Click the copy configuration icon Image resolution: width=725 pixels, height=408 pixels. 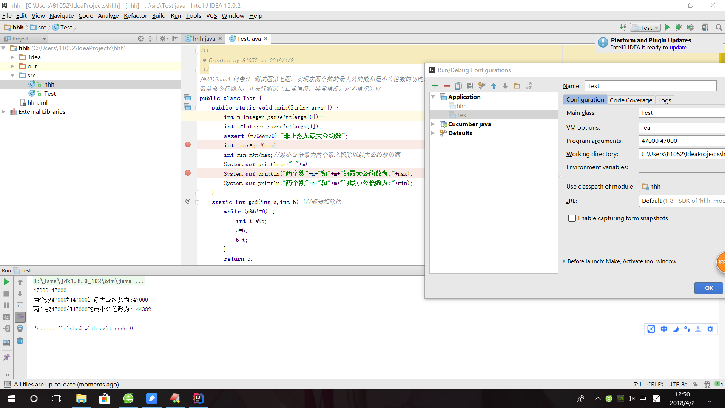458,86
